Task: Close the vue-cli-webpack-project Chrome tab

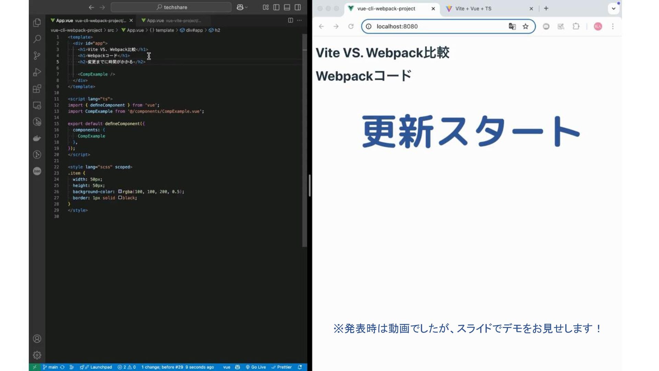Action: (x=433, y=9)
